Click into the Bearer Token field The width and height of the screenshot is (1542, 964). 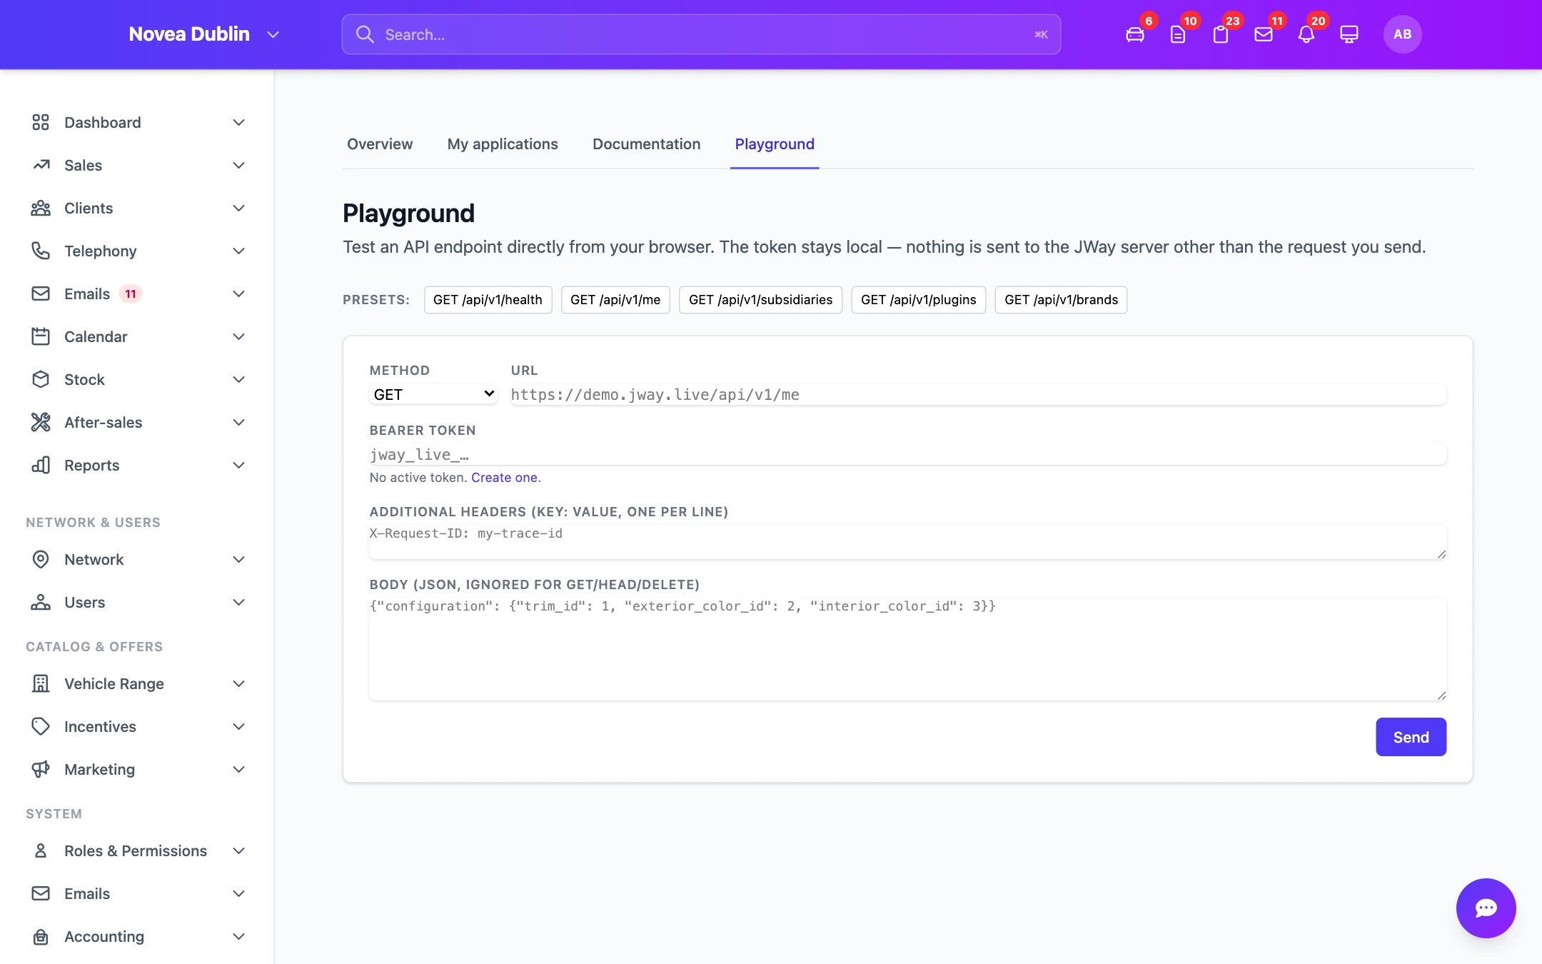coord(908,454)
